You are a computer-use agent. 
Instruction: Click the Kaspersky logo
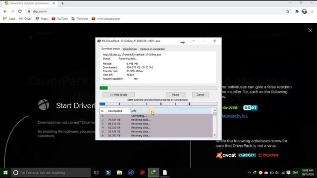247,155
